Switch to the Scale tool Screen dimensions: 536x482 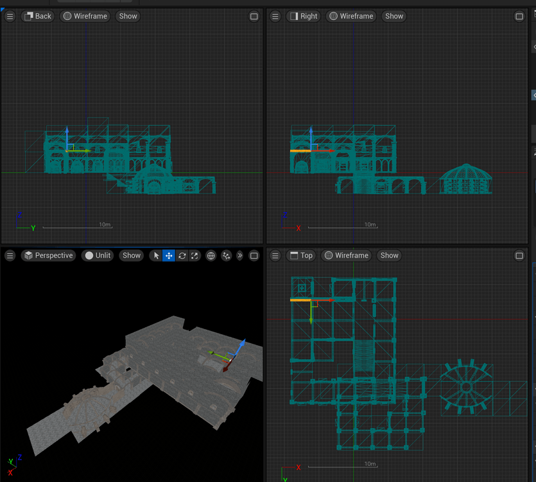tap(195, 255)
